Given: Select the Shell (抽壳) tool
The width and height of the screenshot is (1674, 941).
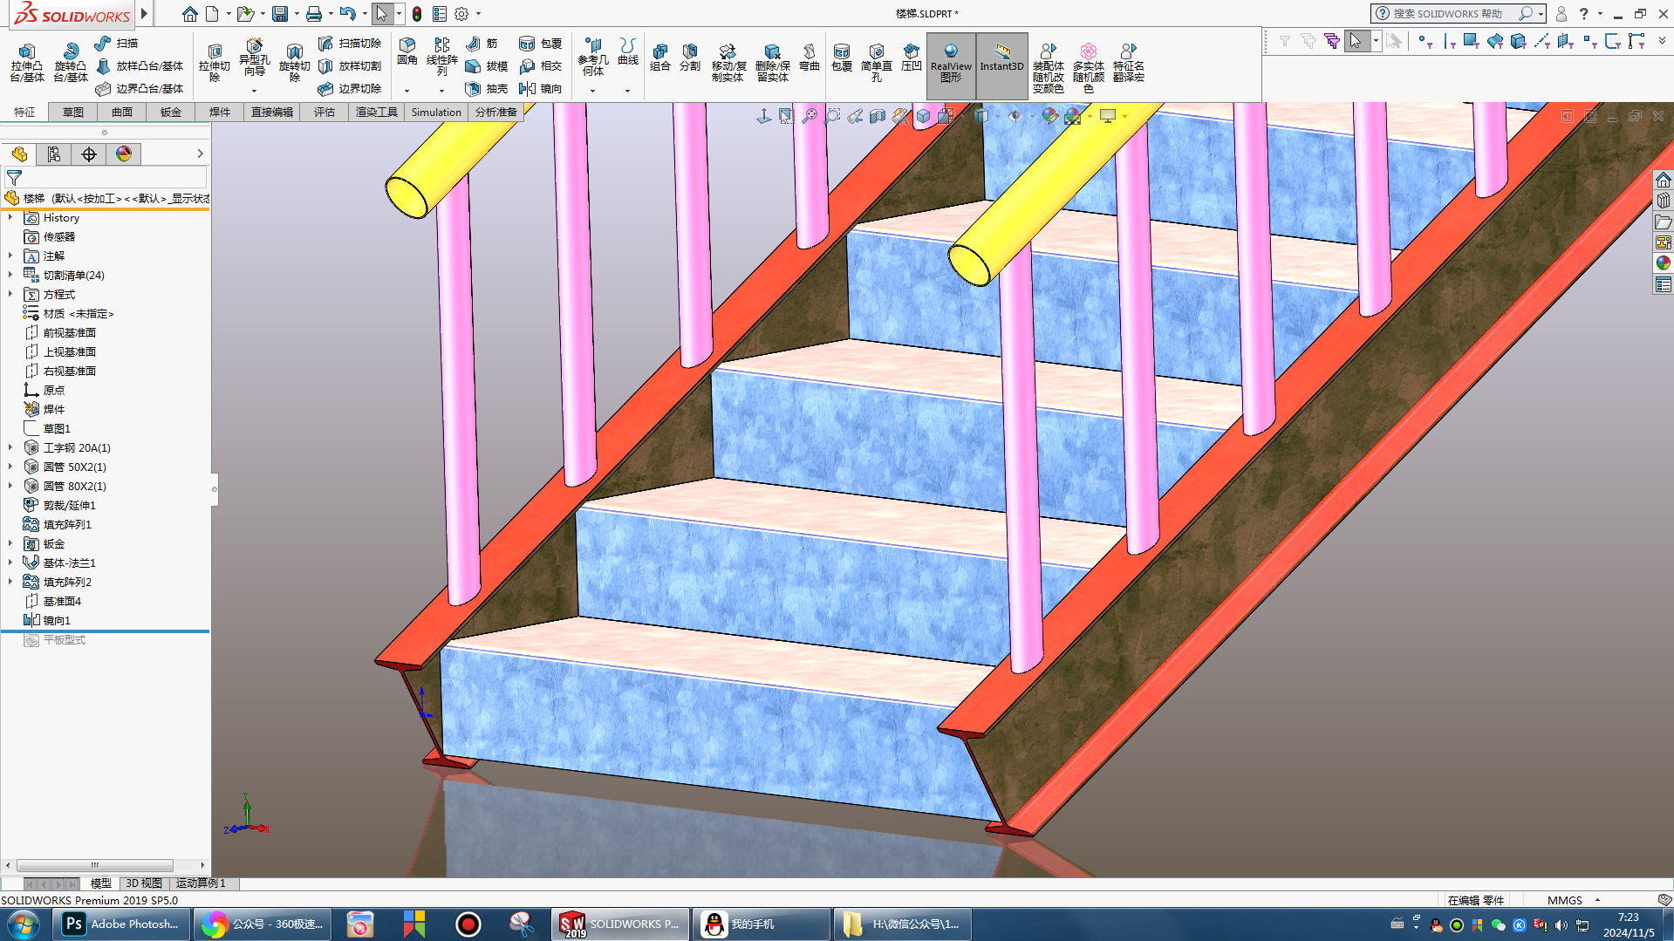Looking at the screenshot, I should (487, 88).
